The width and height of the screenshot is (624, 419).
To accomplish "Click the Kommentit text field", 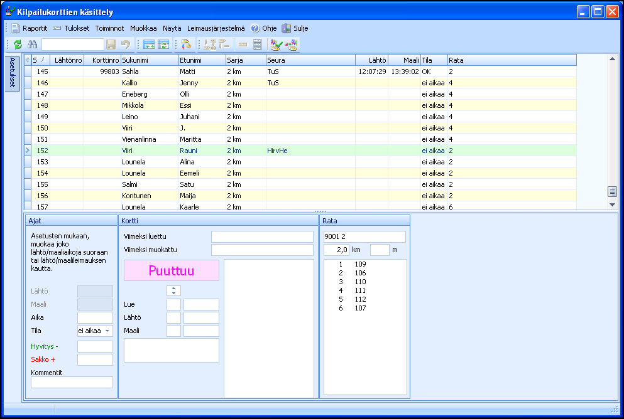I will click(72, 383).
